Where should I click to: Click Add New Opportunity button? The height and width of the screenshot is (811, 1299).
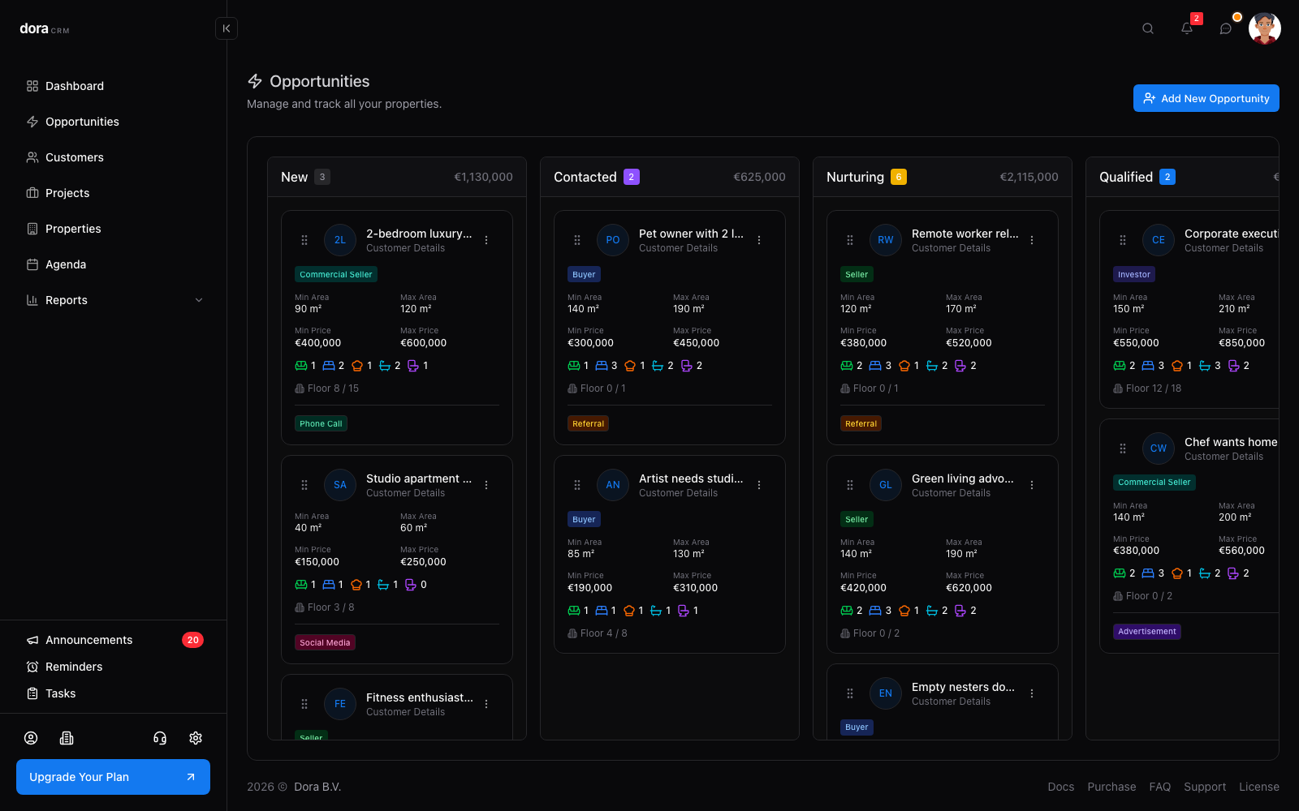(x=1206, y=98)
